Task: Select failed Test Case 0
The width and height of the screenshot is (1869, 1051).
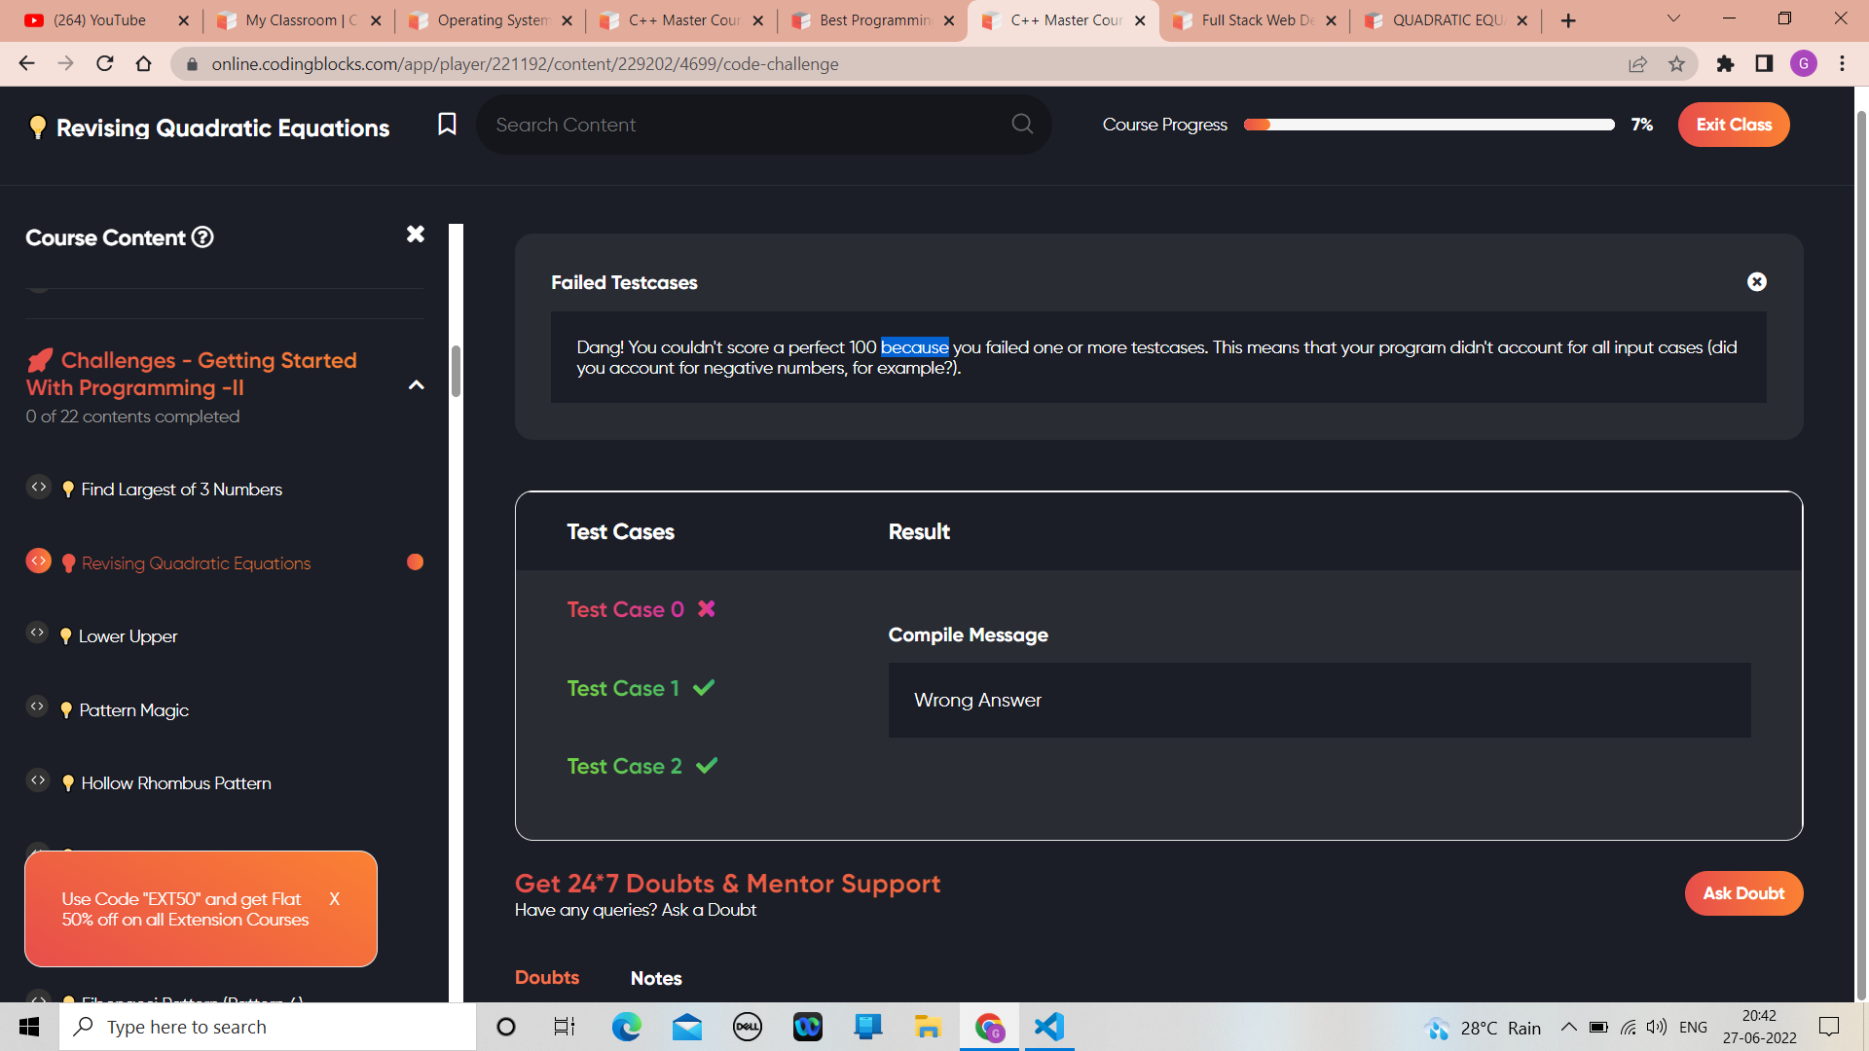Action: coord(625,610)
